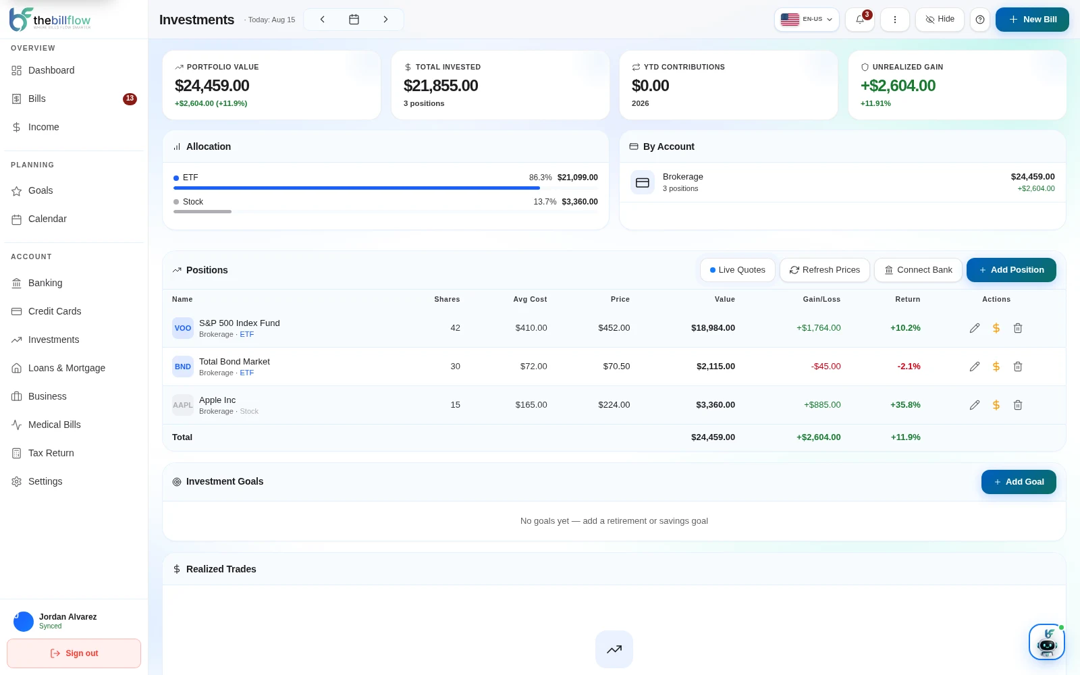
Task: Click the +35.8% return cell
Action: click(905, 405)
